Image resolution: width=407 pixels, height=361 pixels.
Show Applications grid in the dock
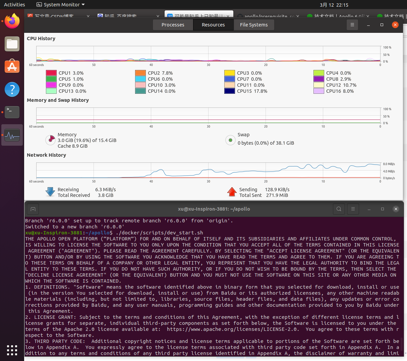coord(12,350)
